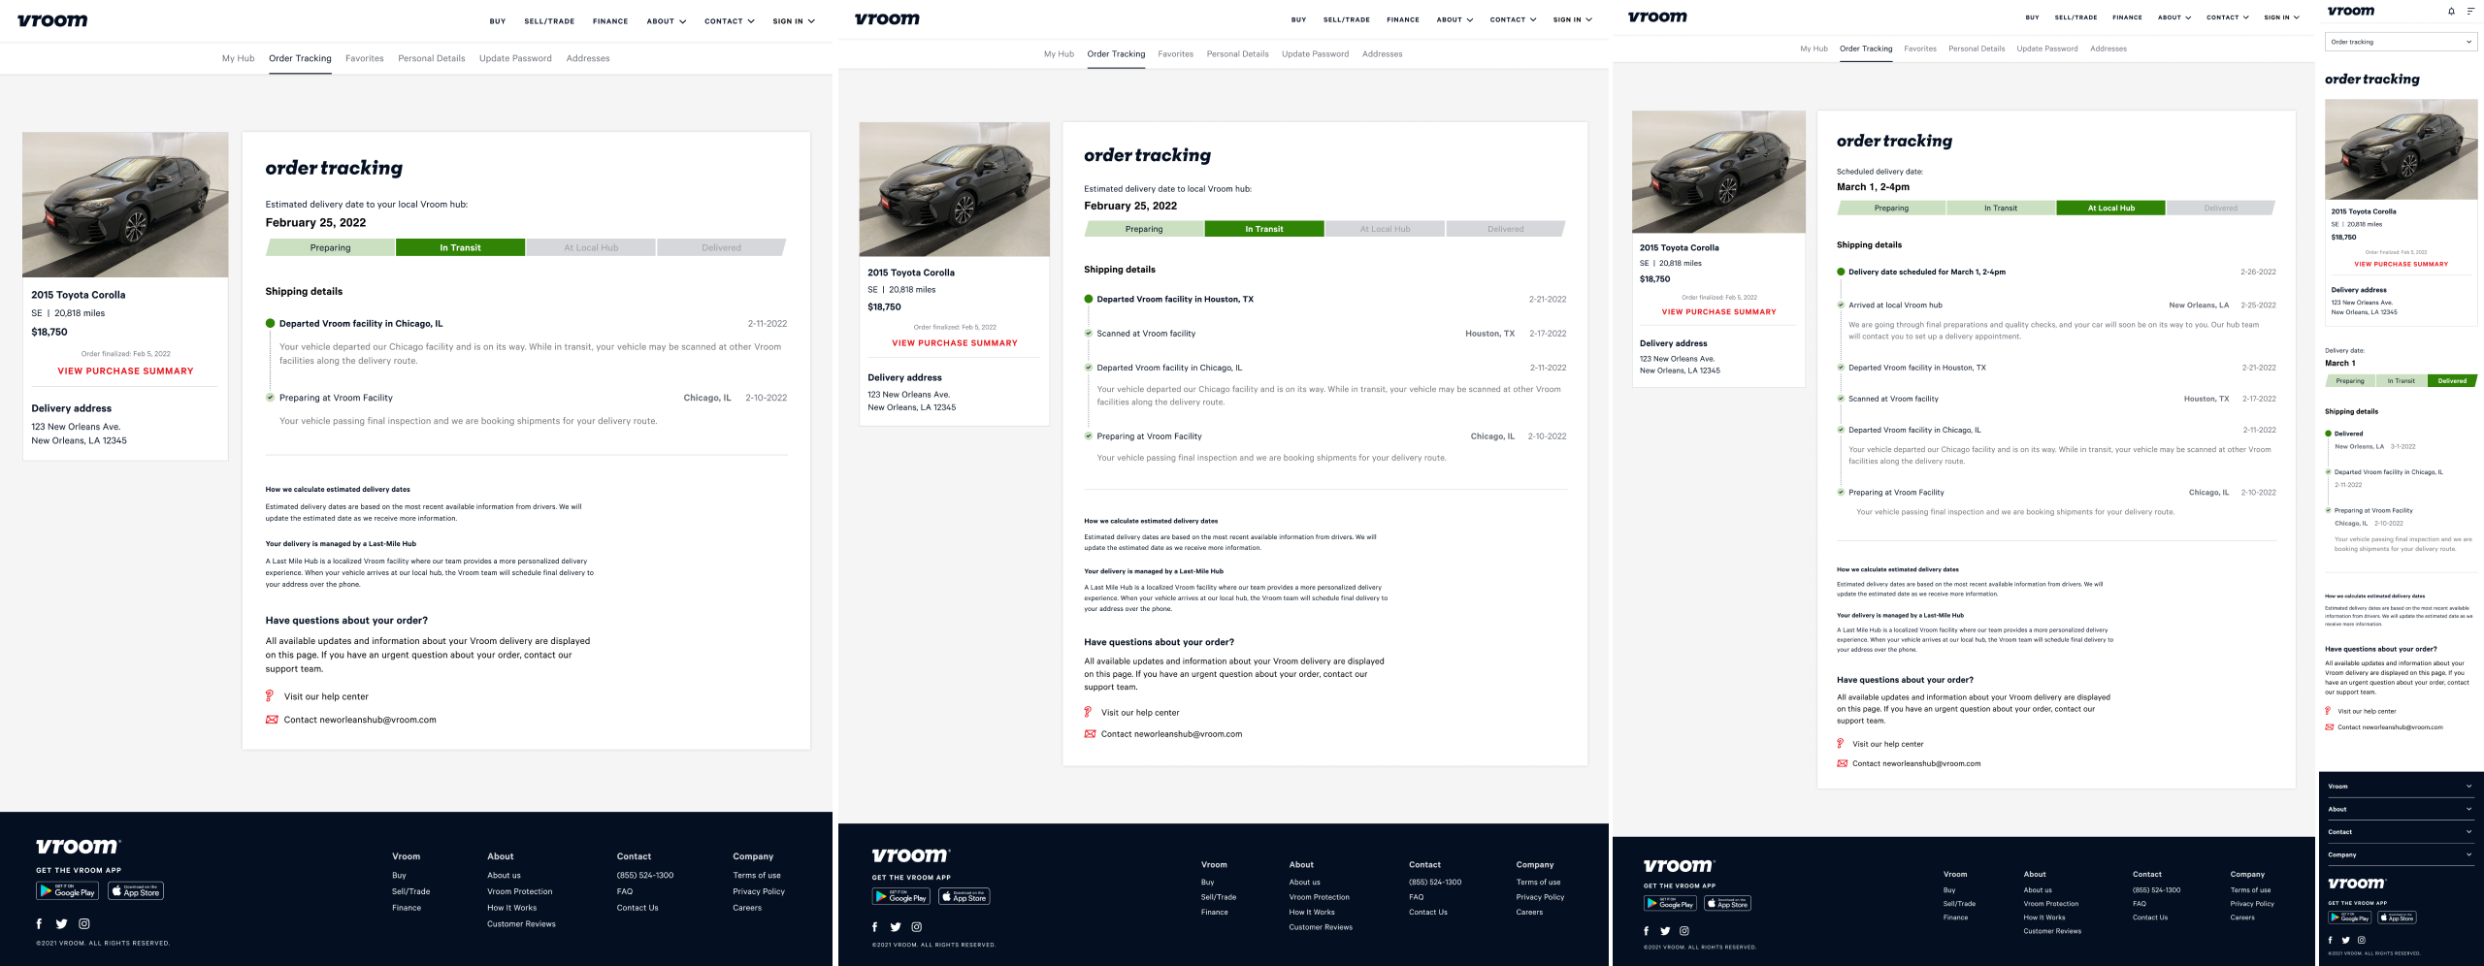Click View Purchase Summary in third desktop mockup
This screenshot has width=2484, height=966.
[1718, 312]
